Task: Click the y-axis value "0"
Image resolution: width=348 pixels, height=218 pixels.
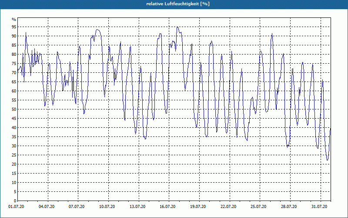Action: 15,201
